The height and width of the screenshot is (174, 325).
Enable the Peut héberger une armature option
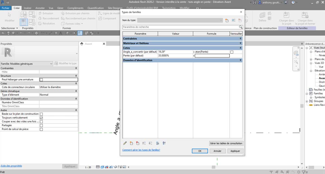(41, 79)
